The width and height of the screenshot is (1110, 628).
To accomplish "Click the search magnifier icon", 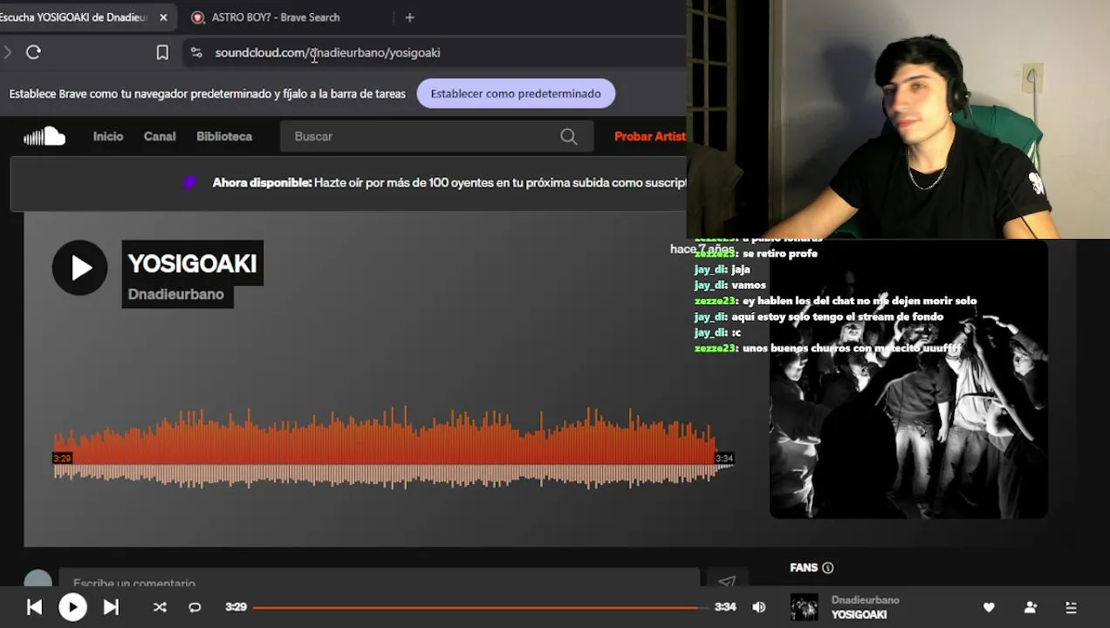I will coord(569,136).
